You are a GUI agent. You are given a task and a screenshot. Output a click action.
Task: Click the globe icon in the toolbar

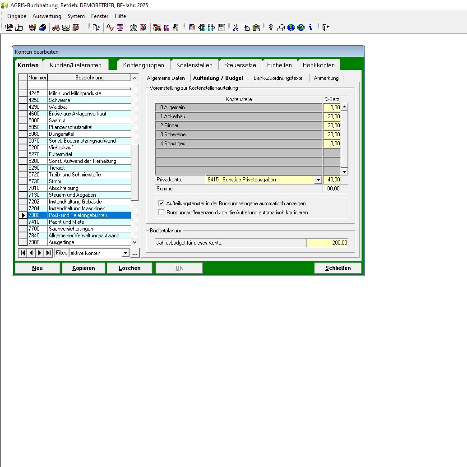[x=291, y=28]
